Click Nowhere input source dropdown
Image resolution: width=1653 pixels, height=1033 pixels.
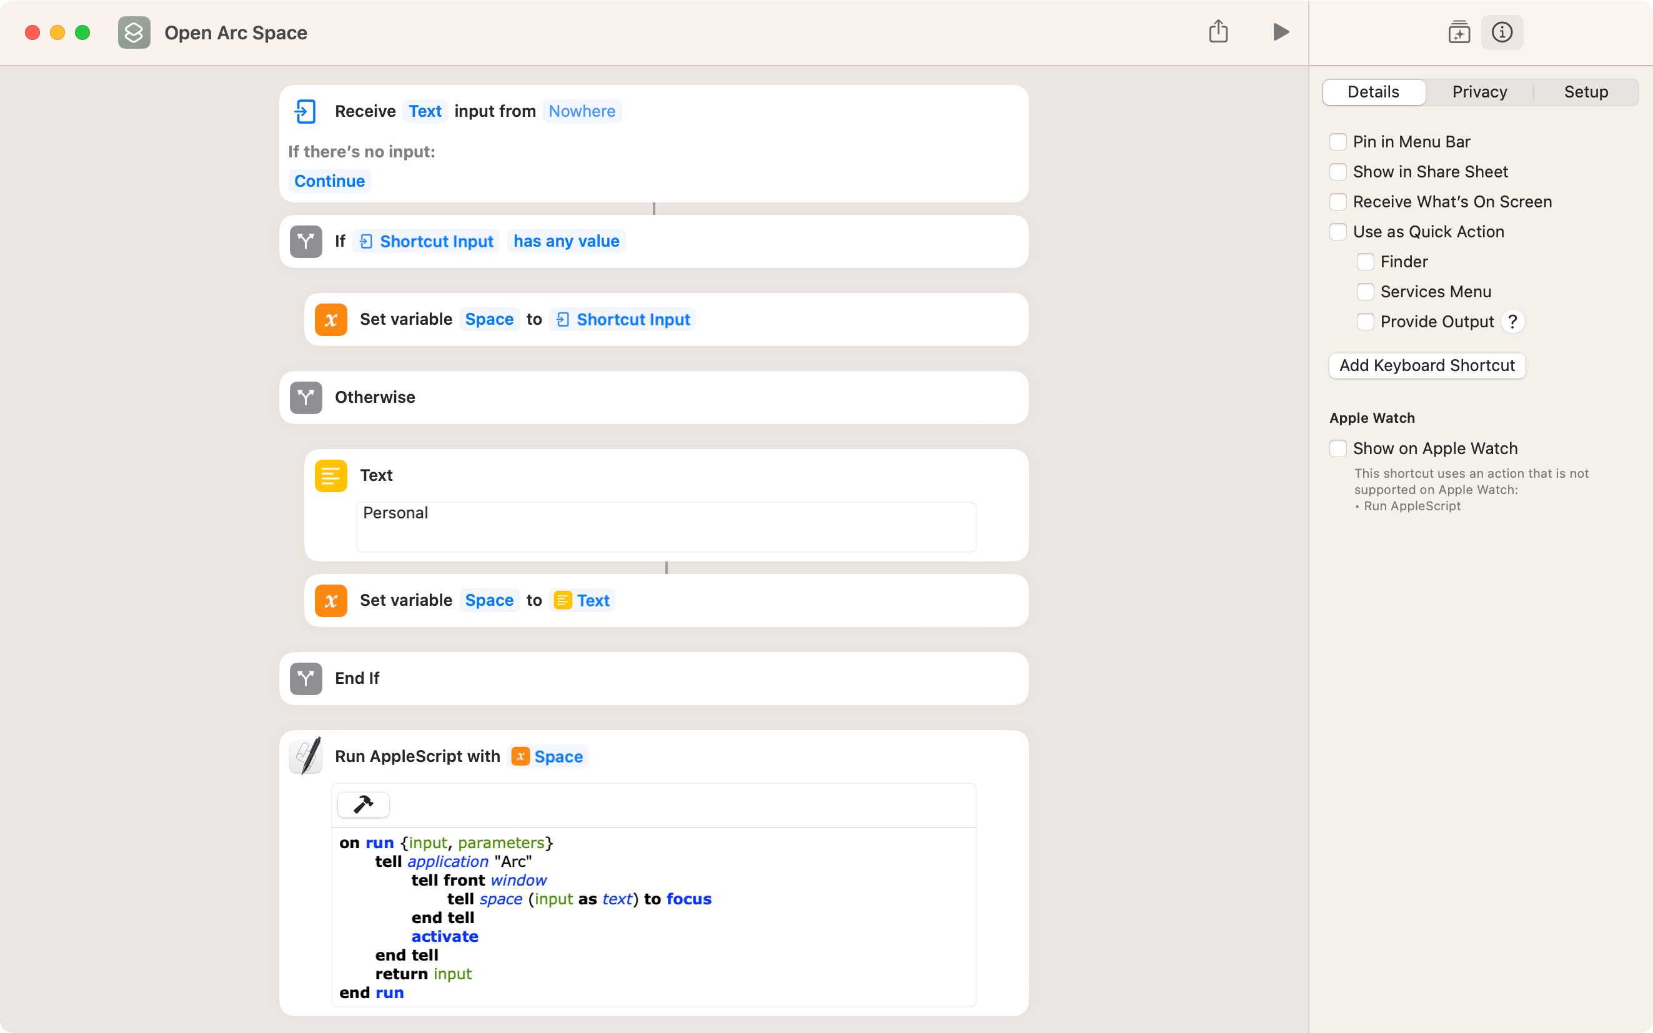click(582, 111)
